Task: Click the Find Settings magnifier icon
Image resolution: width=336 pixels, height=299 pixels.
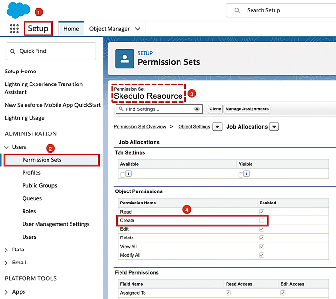Action: 121,109
